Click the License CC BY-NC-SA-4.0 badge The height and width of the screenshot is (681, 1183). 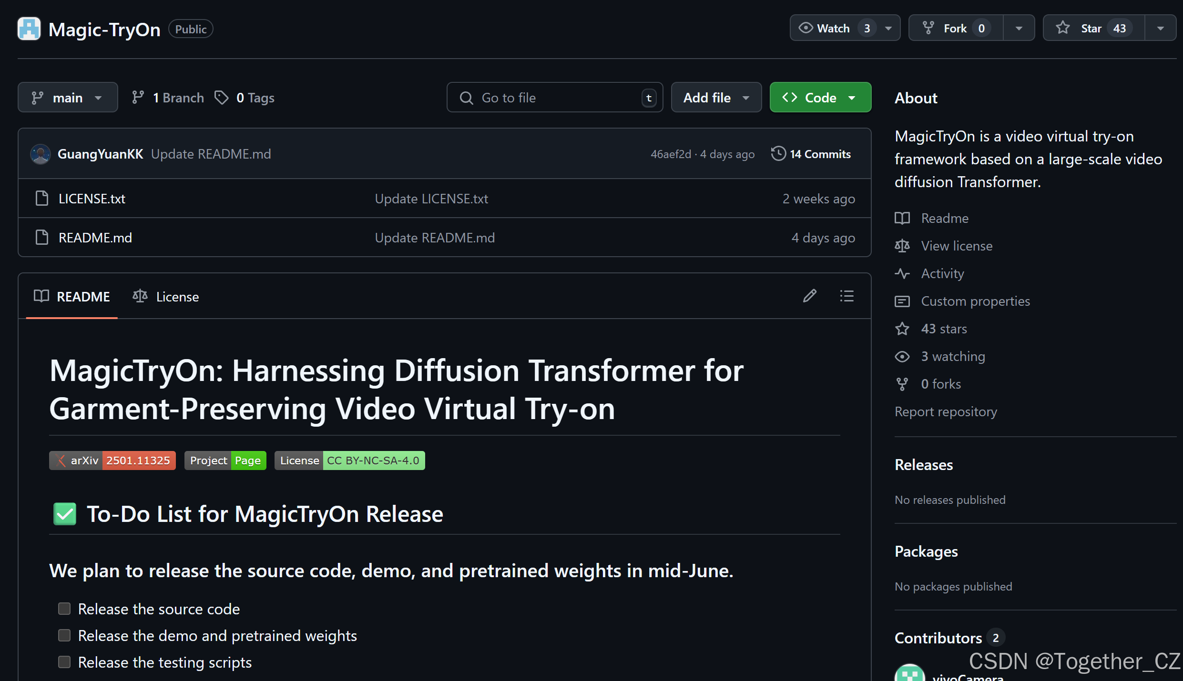click(x=350, y=461)
